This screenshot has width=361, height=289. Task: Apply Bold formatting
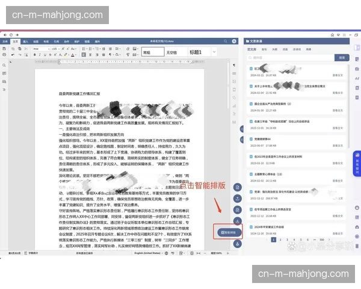point(34,55)
